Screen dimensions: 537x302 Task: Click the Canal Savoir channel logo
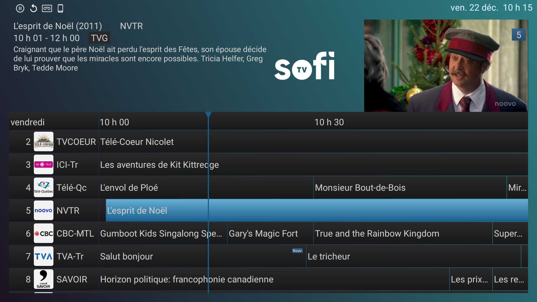click(x=43, y=279)
